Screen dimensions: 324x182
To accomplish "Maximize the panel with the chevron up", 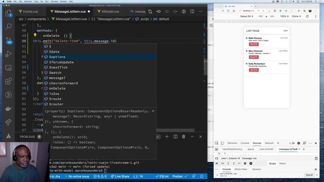I will [x=192, y=136].
